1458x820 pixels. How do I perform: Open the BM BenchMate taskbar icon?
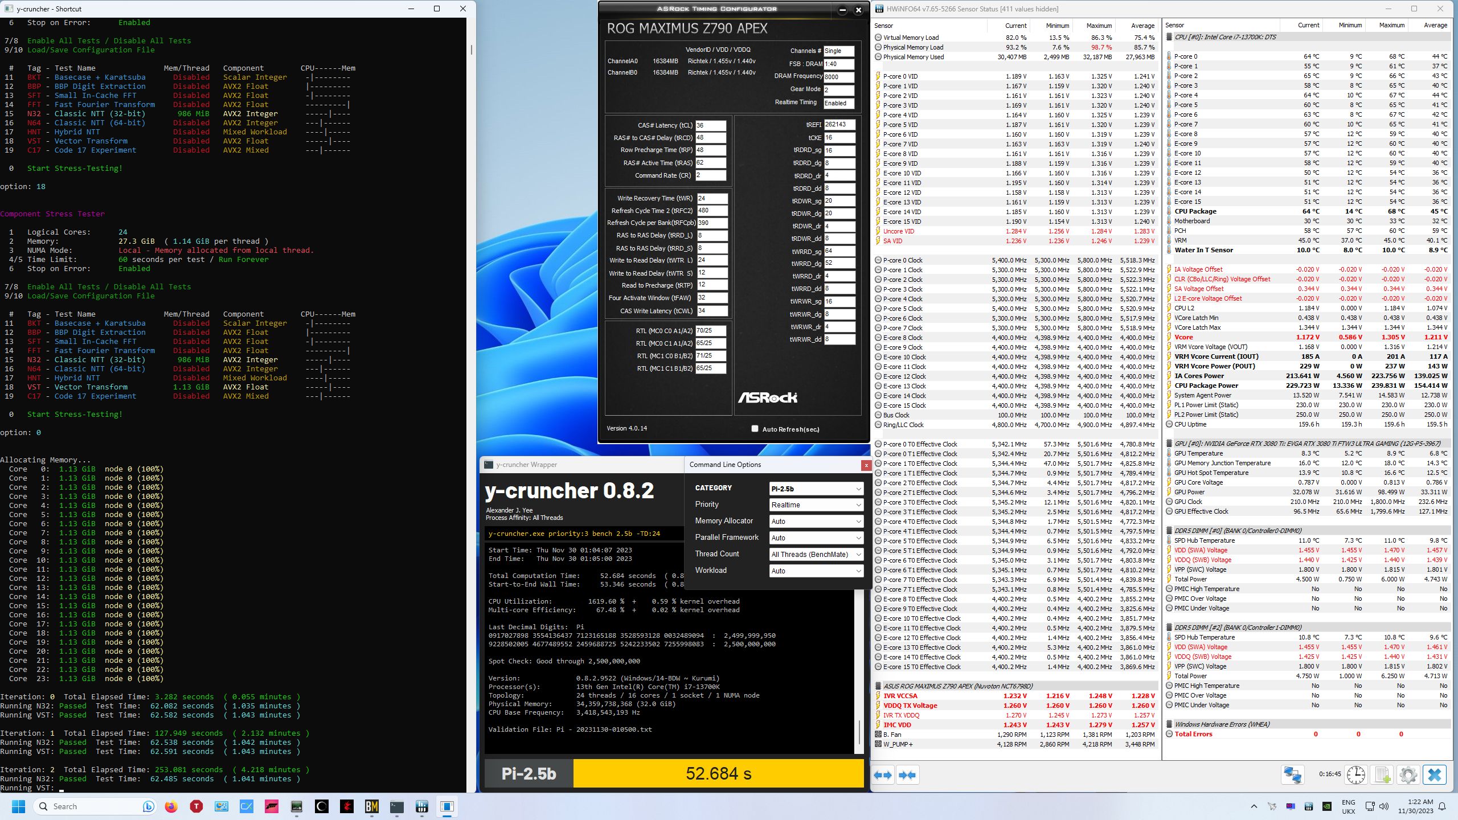click(x=372, y=806)
